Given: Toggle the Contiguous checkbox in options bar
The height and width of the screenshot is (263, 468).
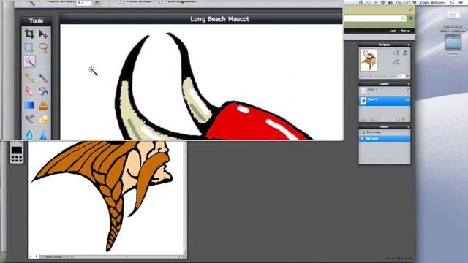Looking at the screenshot, I should pos(162,1).
